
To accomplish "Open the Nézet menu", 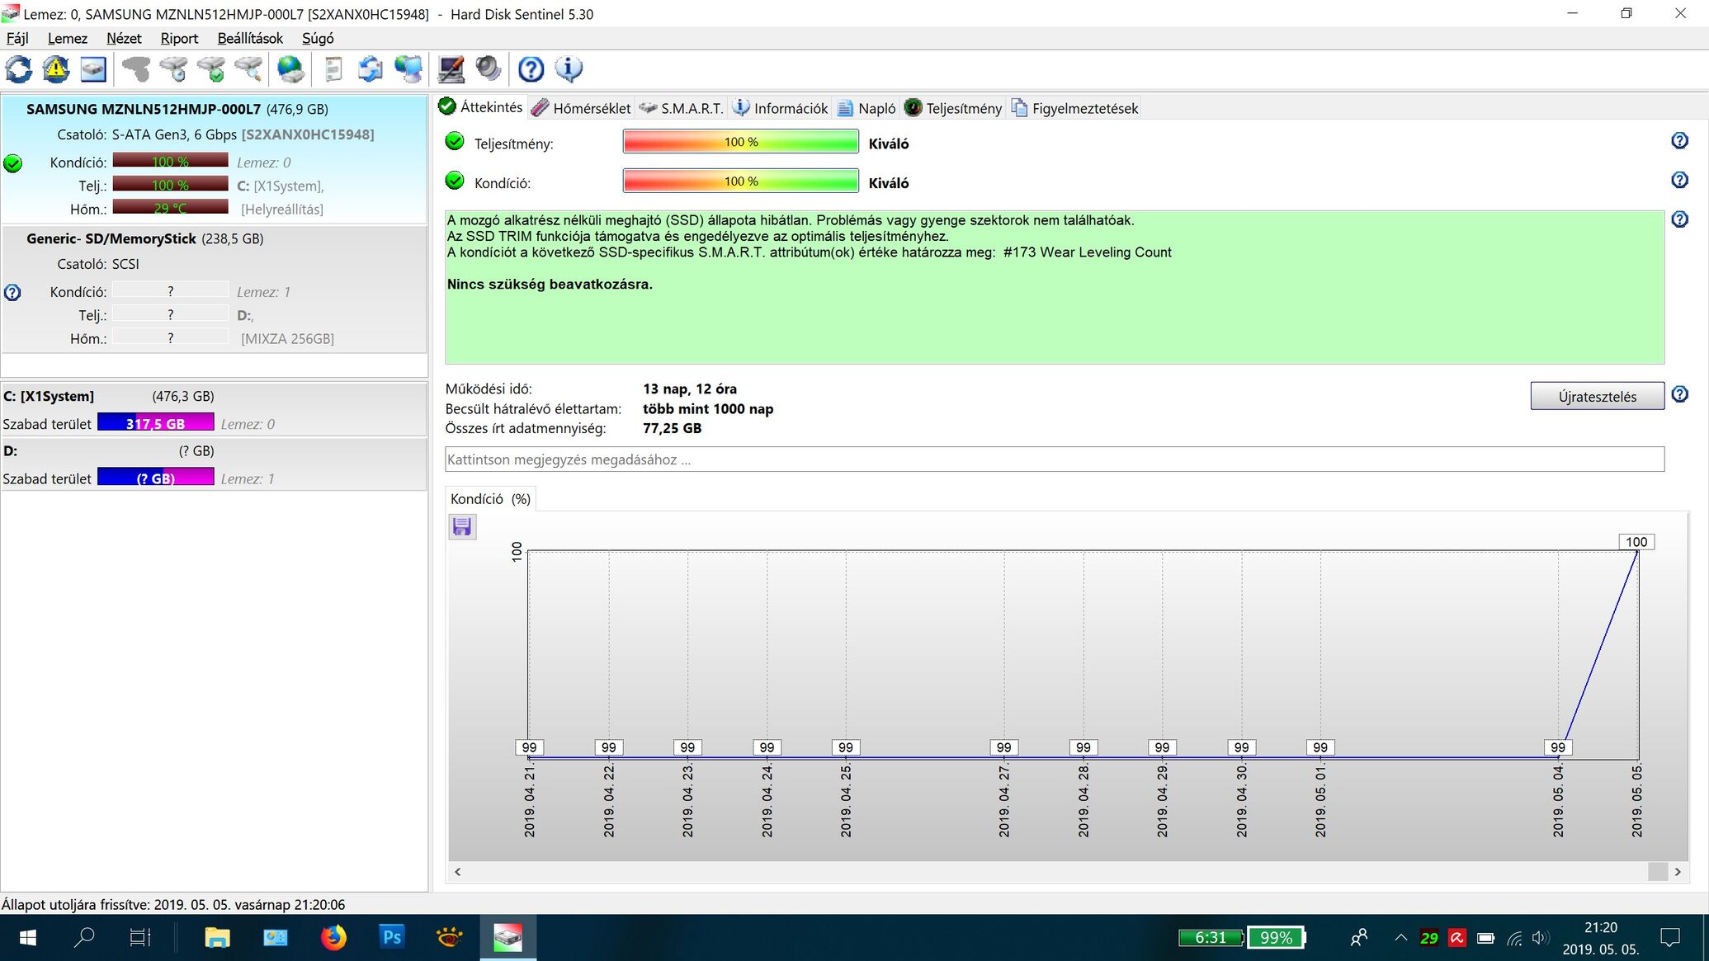I will pos(124,38).
